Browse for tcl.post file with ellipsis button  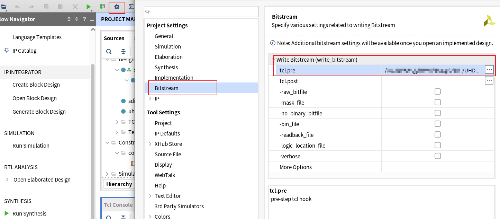pyautogui.click(x=489, y=80)
